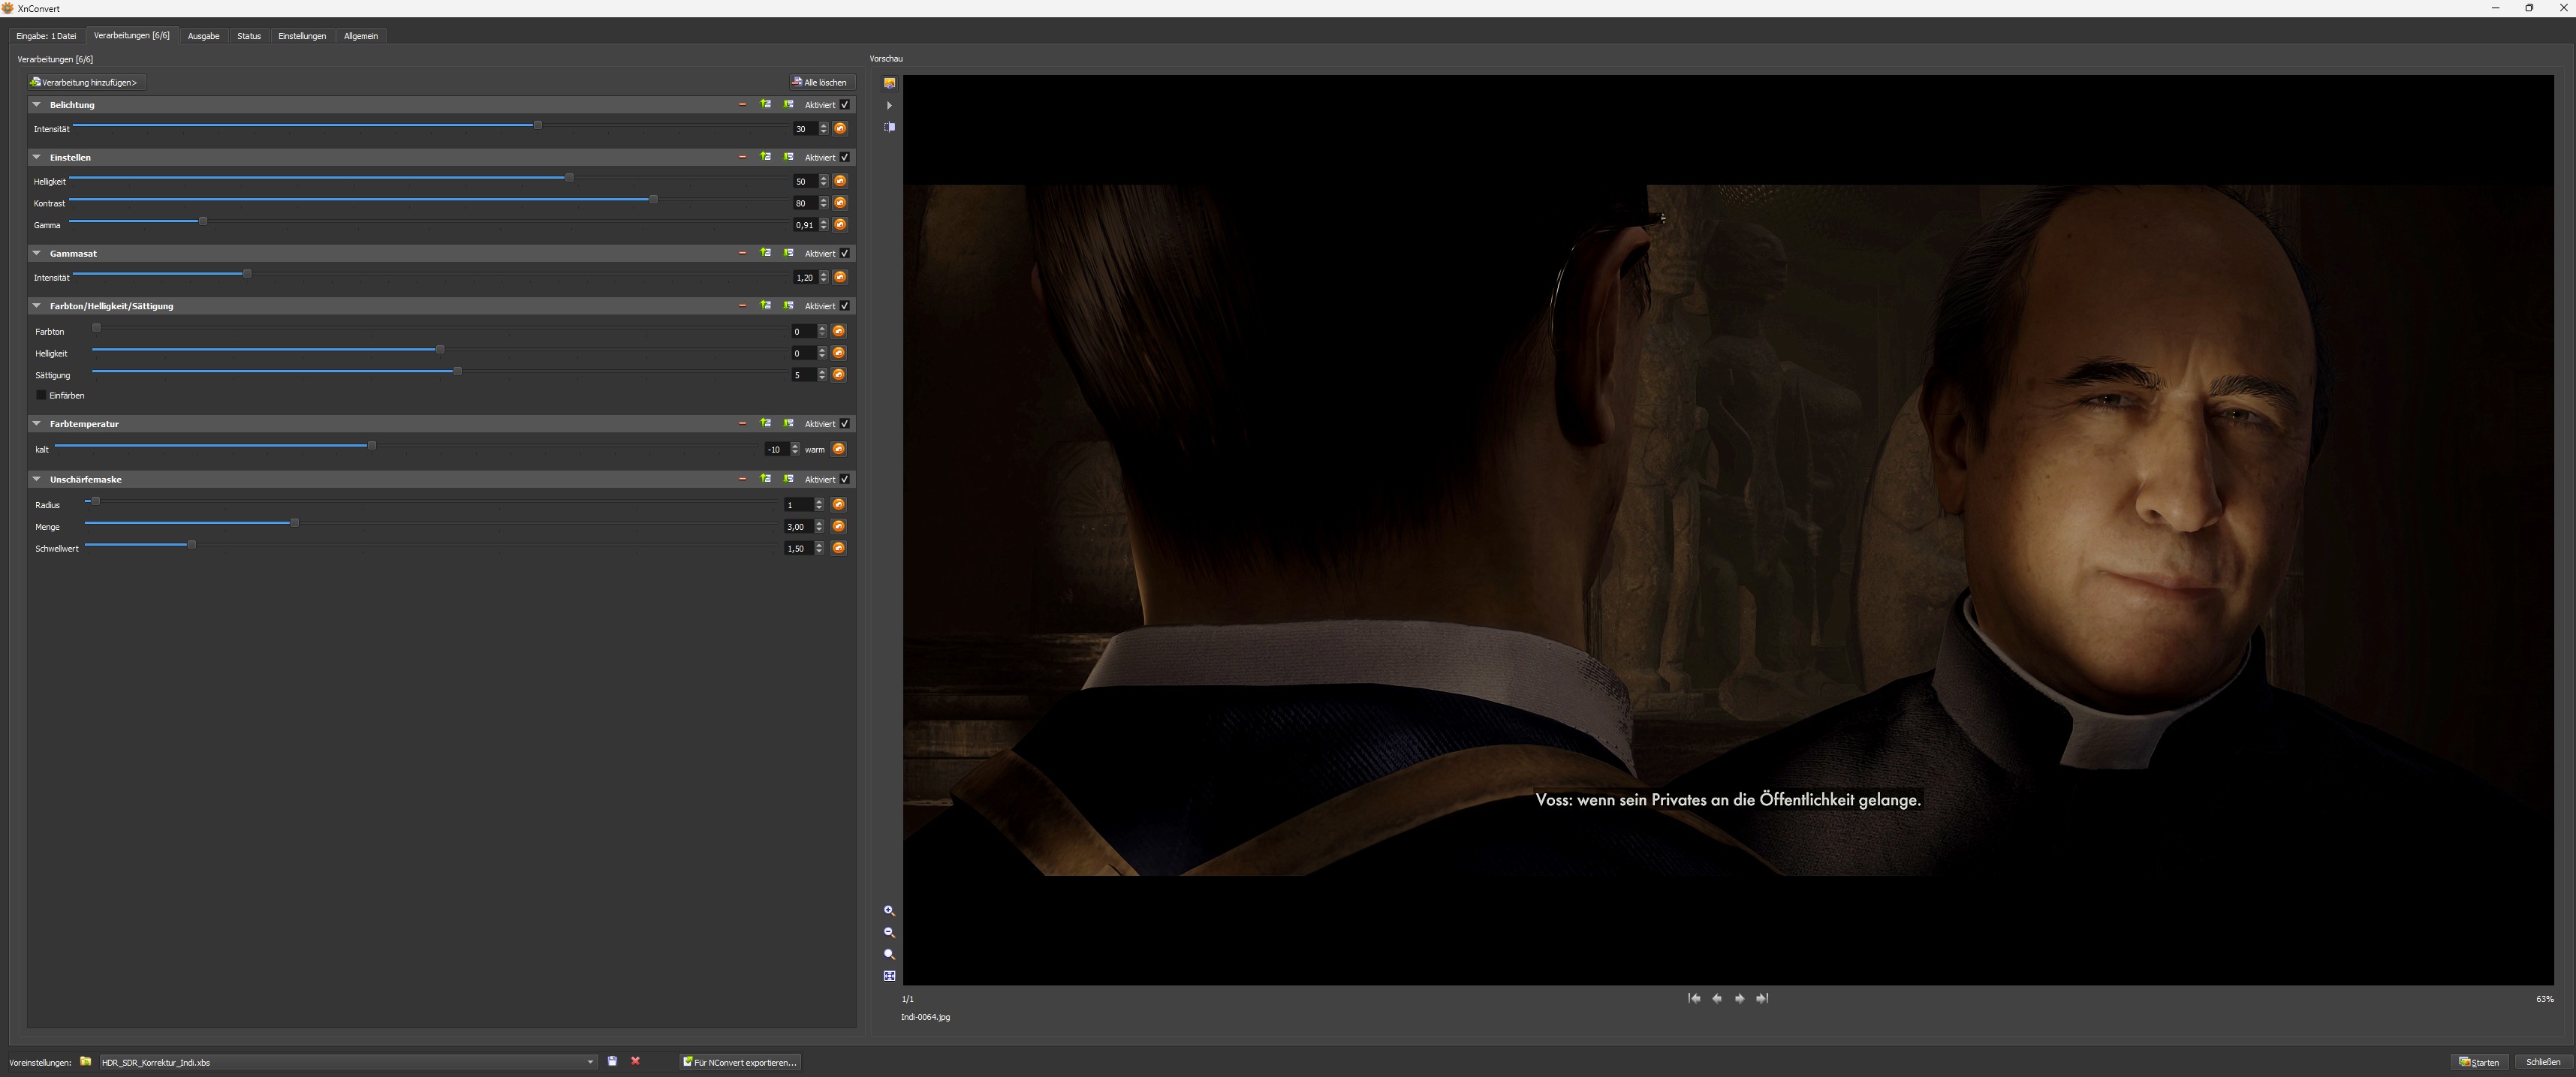Click the preview image of Indi-0064.jpg
Image resolution: width=2576 pixels, height=1077 pixels.
pos(1728,530)
